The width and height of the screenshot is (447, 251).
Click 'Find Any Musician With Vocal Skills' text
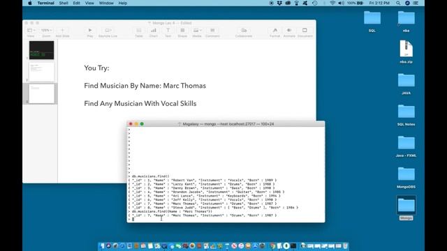(x=140, y=104)
